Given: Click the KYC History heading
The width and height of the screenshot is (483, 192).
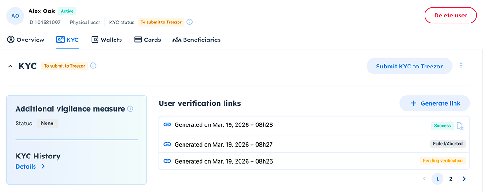Looking at the screenshot, I should (38, 156).
